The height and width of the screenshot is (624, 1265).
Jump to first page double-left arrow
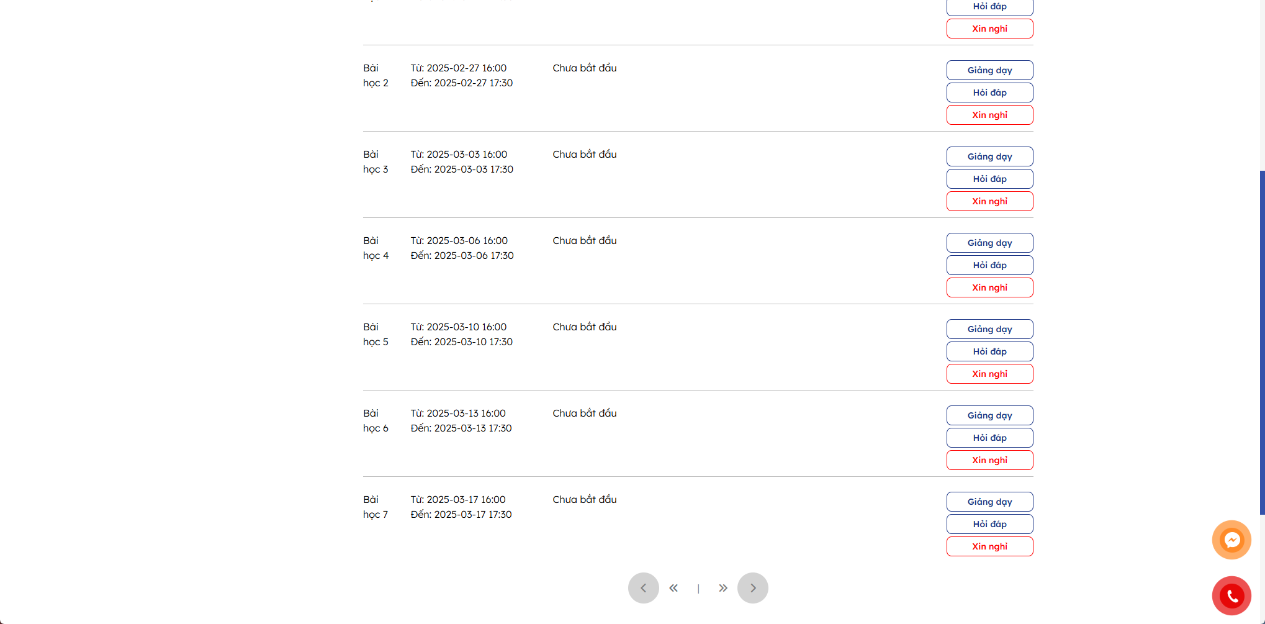click(x=673, y=588)
